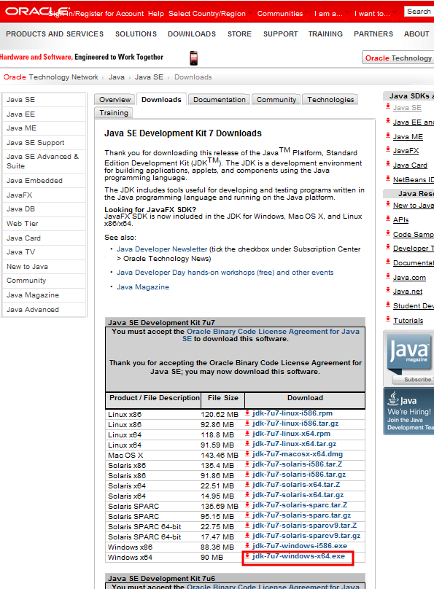Click the Java Magazine banner image
This screenshot has width=434, height=589.
click(409, 359)
